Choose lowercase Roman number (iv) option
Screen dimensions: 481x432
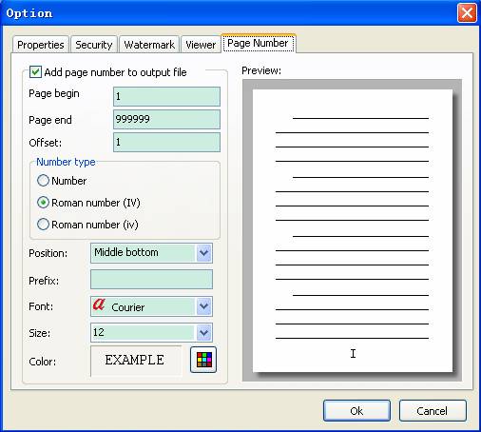(x=43, y=225)
